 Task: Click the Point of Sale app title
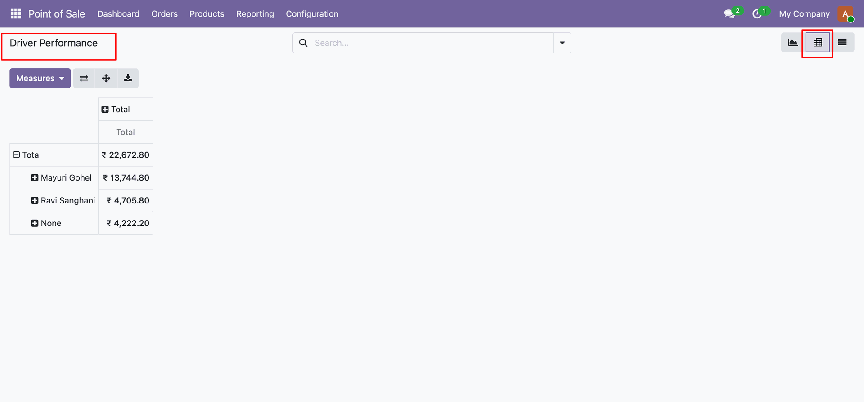coord(57,14)
